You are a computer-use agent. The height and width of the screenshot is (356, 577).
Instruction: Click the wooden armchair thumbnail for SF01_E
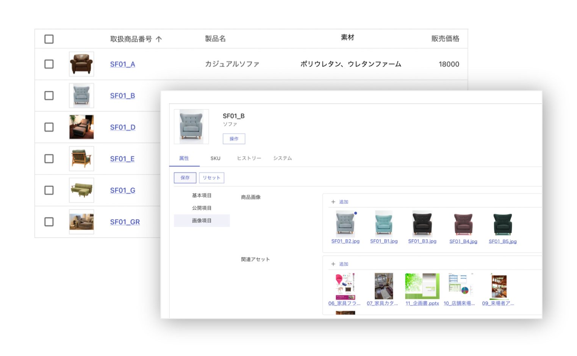pyautogui.click(x=81, y=159)
